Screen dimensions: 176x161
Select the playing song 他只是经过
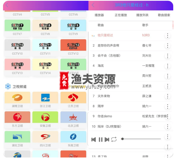click(x=105, y=35)
